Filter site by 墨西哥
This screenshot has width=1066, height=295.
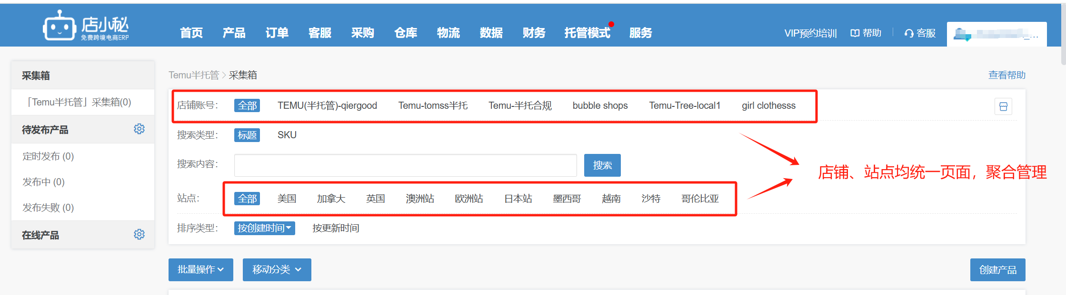coord(567,199)
